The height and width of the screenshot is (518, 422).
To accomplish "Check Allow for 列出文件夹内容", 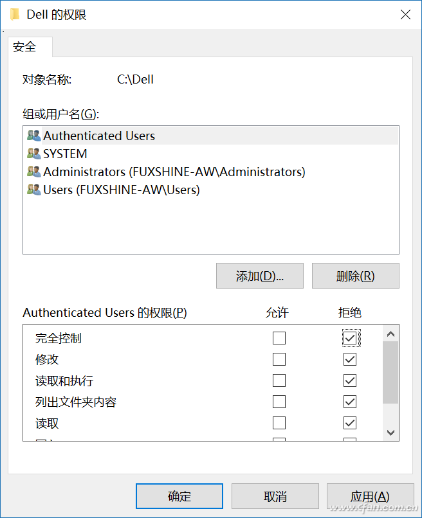I will [x=279, y=402].
